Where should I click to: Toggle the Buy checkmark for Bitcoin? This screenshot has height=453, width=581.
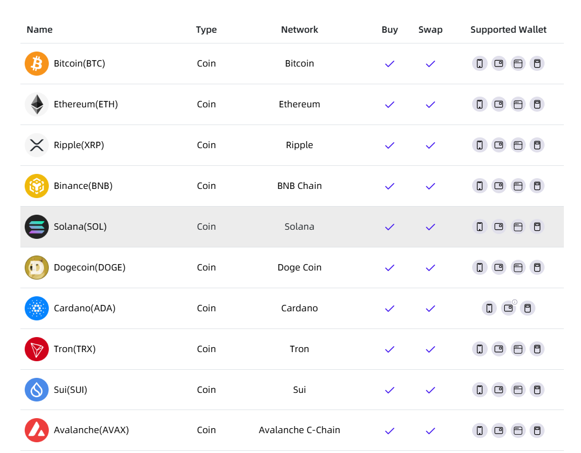(x=389, y=63)
